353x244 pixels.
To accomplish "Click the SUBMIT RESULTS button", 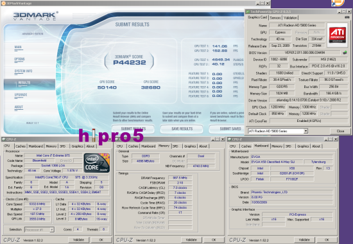I will (133, 129).
